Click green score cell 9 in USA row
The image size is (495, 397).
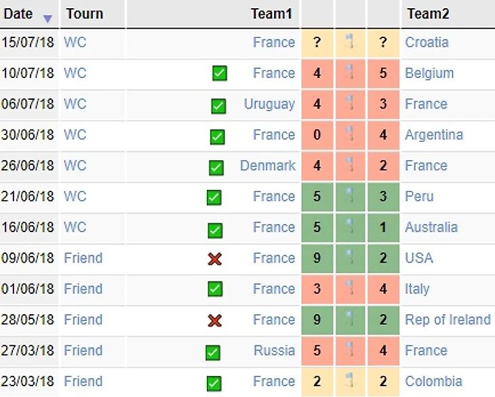point(317,258)
